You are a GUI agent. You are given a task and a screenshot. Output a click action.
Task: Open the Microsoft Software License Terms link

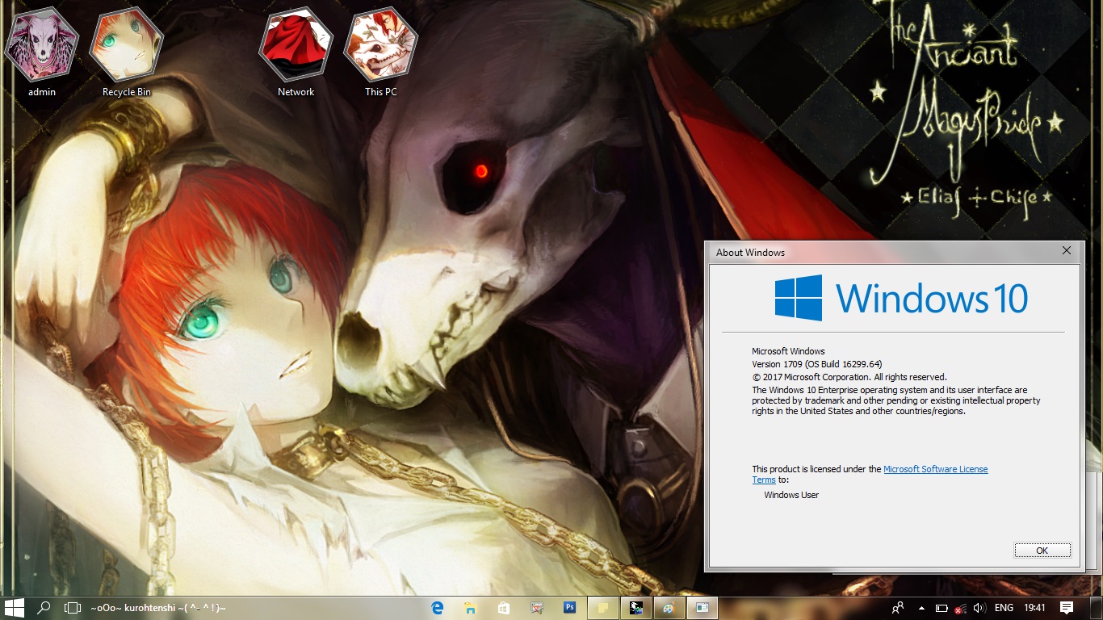(x=936, y=469)
